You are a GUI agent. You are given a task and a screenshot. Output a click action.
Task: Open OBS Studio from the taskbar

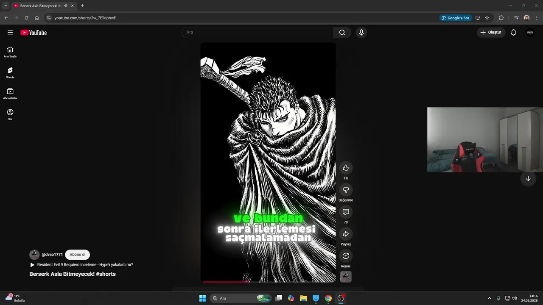341,298
